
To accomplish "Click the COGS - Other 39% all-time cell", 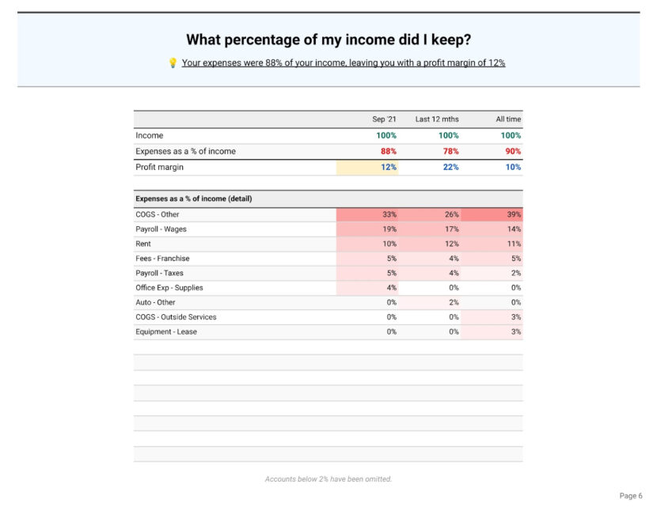I will click(492, 214).
